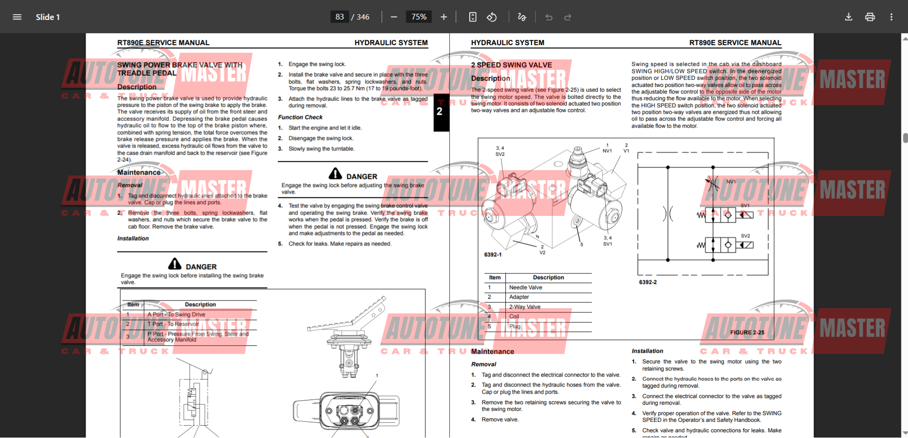Click the hydraulic schematic diagram 6392-2
The width and height of the screenshot is (908, 438).
tap(703, 214)
